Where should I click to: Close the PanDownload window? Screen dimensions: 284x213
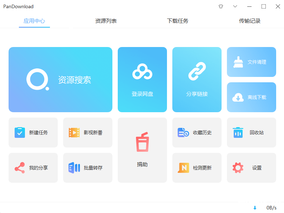(x=278, y=6)
